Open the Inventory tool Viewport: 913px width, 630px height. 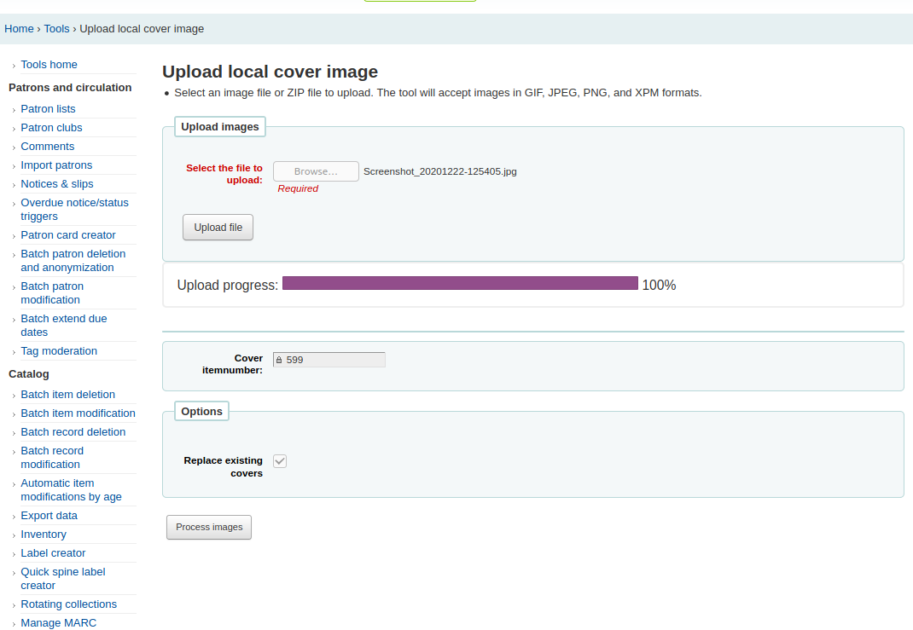[x=44, y=535]
